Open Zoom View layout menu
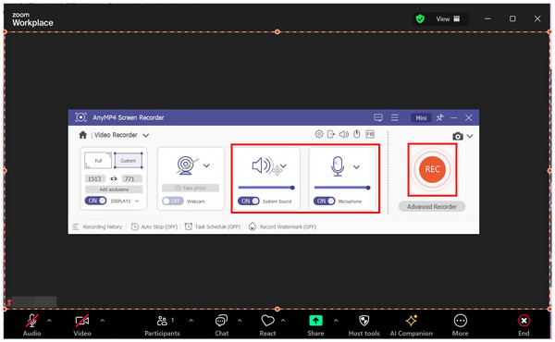The width and height of the screenshot is (555, 342). point(448,18)
